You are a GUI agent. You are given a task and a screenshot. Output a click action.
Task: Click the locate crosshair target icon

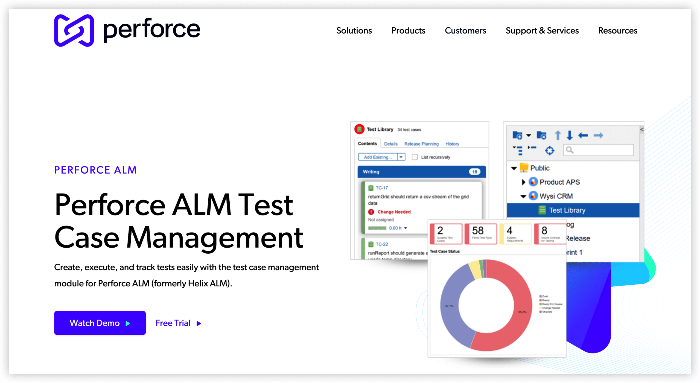tap(550, 150)
